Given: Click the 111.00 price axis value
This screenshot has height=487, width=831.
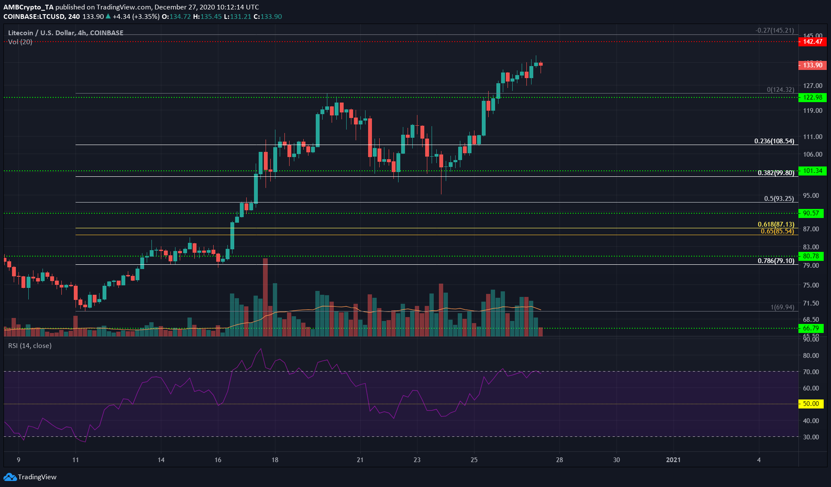Looking at the screenshot, I should (813, 136).
